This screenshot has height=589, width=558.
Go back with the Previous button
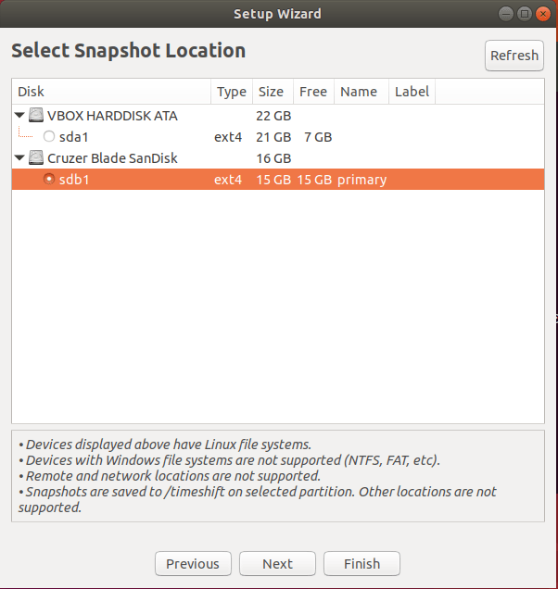[193, 564]
